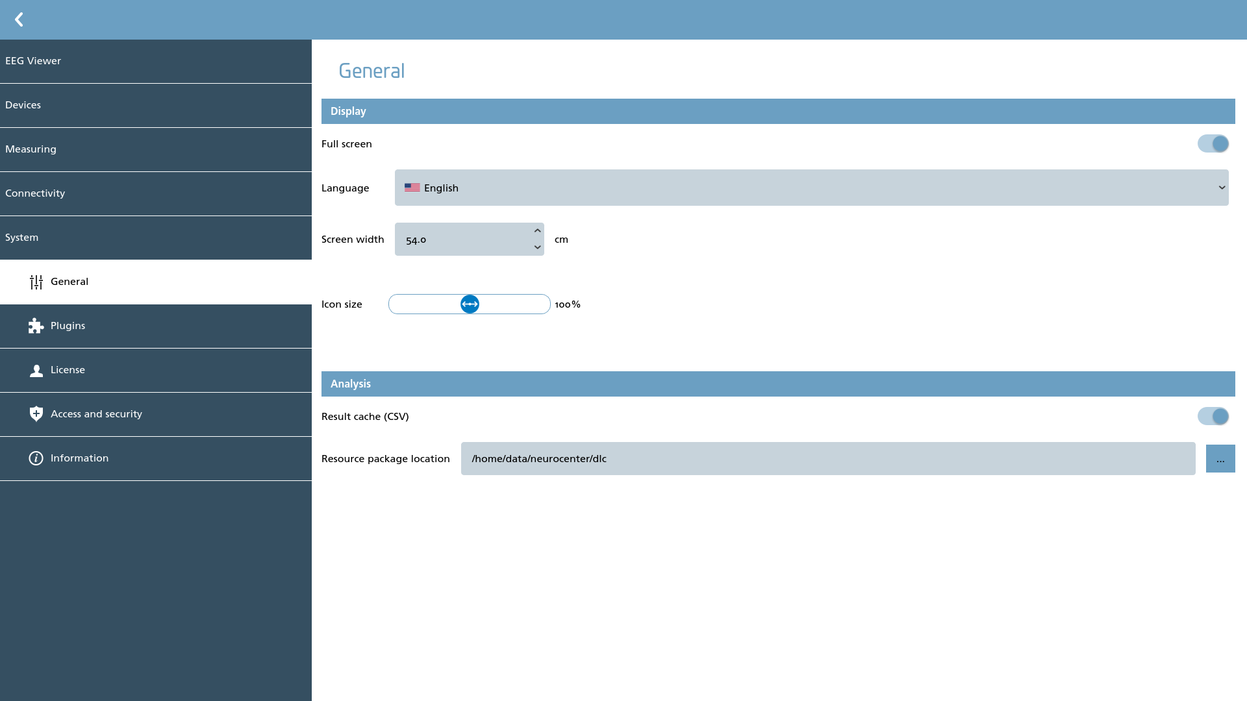The width and height of the screenshot is (1247, 701).
Task: Open the Devices settings section
Action: click(156, 105)
